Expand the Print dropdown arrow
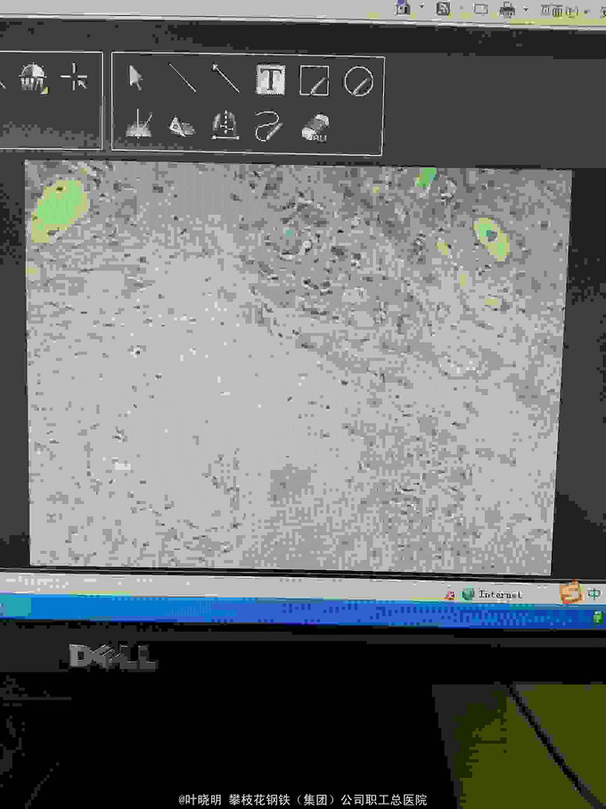Image resolution: width=606 pixels, height=809 pixels. [x=526, y=10]
